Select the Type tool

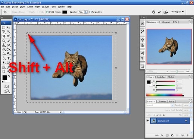[8, 58]
